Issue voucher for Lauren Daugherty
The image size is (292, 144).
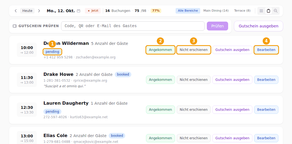(x=232, y=110)
